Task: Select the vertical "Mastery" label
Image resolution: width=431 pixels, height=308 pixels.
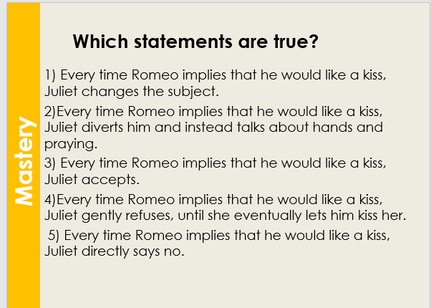Action: (23, 163)
